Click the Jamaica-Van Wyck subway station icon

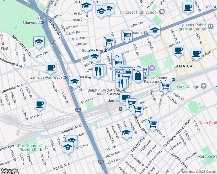pyautogui.click(x=65, y=77)
